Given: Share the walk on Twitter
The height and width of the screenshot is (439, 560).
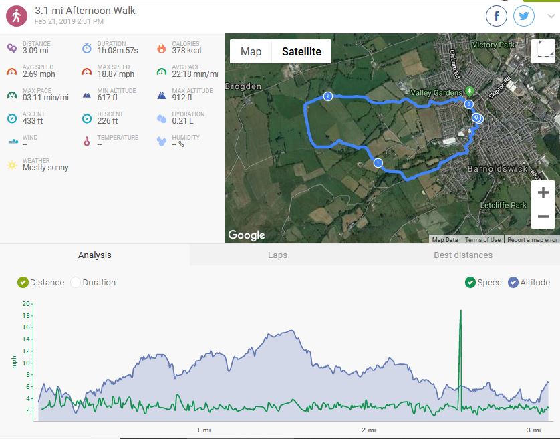Looking at the screenshot, I should [x=524, y=16].
